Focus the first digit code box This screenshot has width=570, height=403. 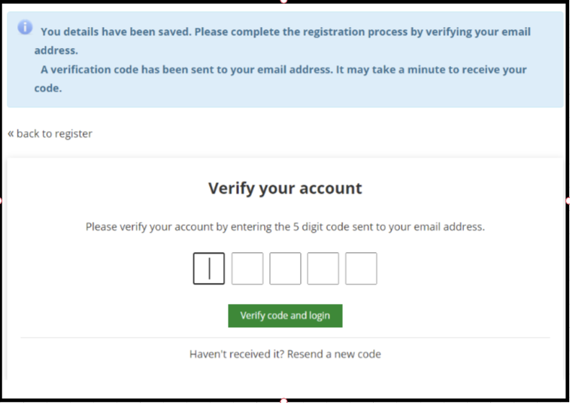tap(209, 269)
